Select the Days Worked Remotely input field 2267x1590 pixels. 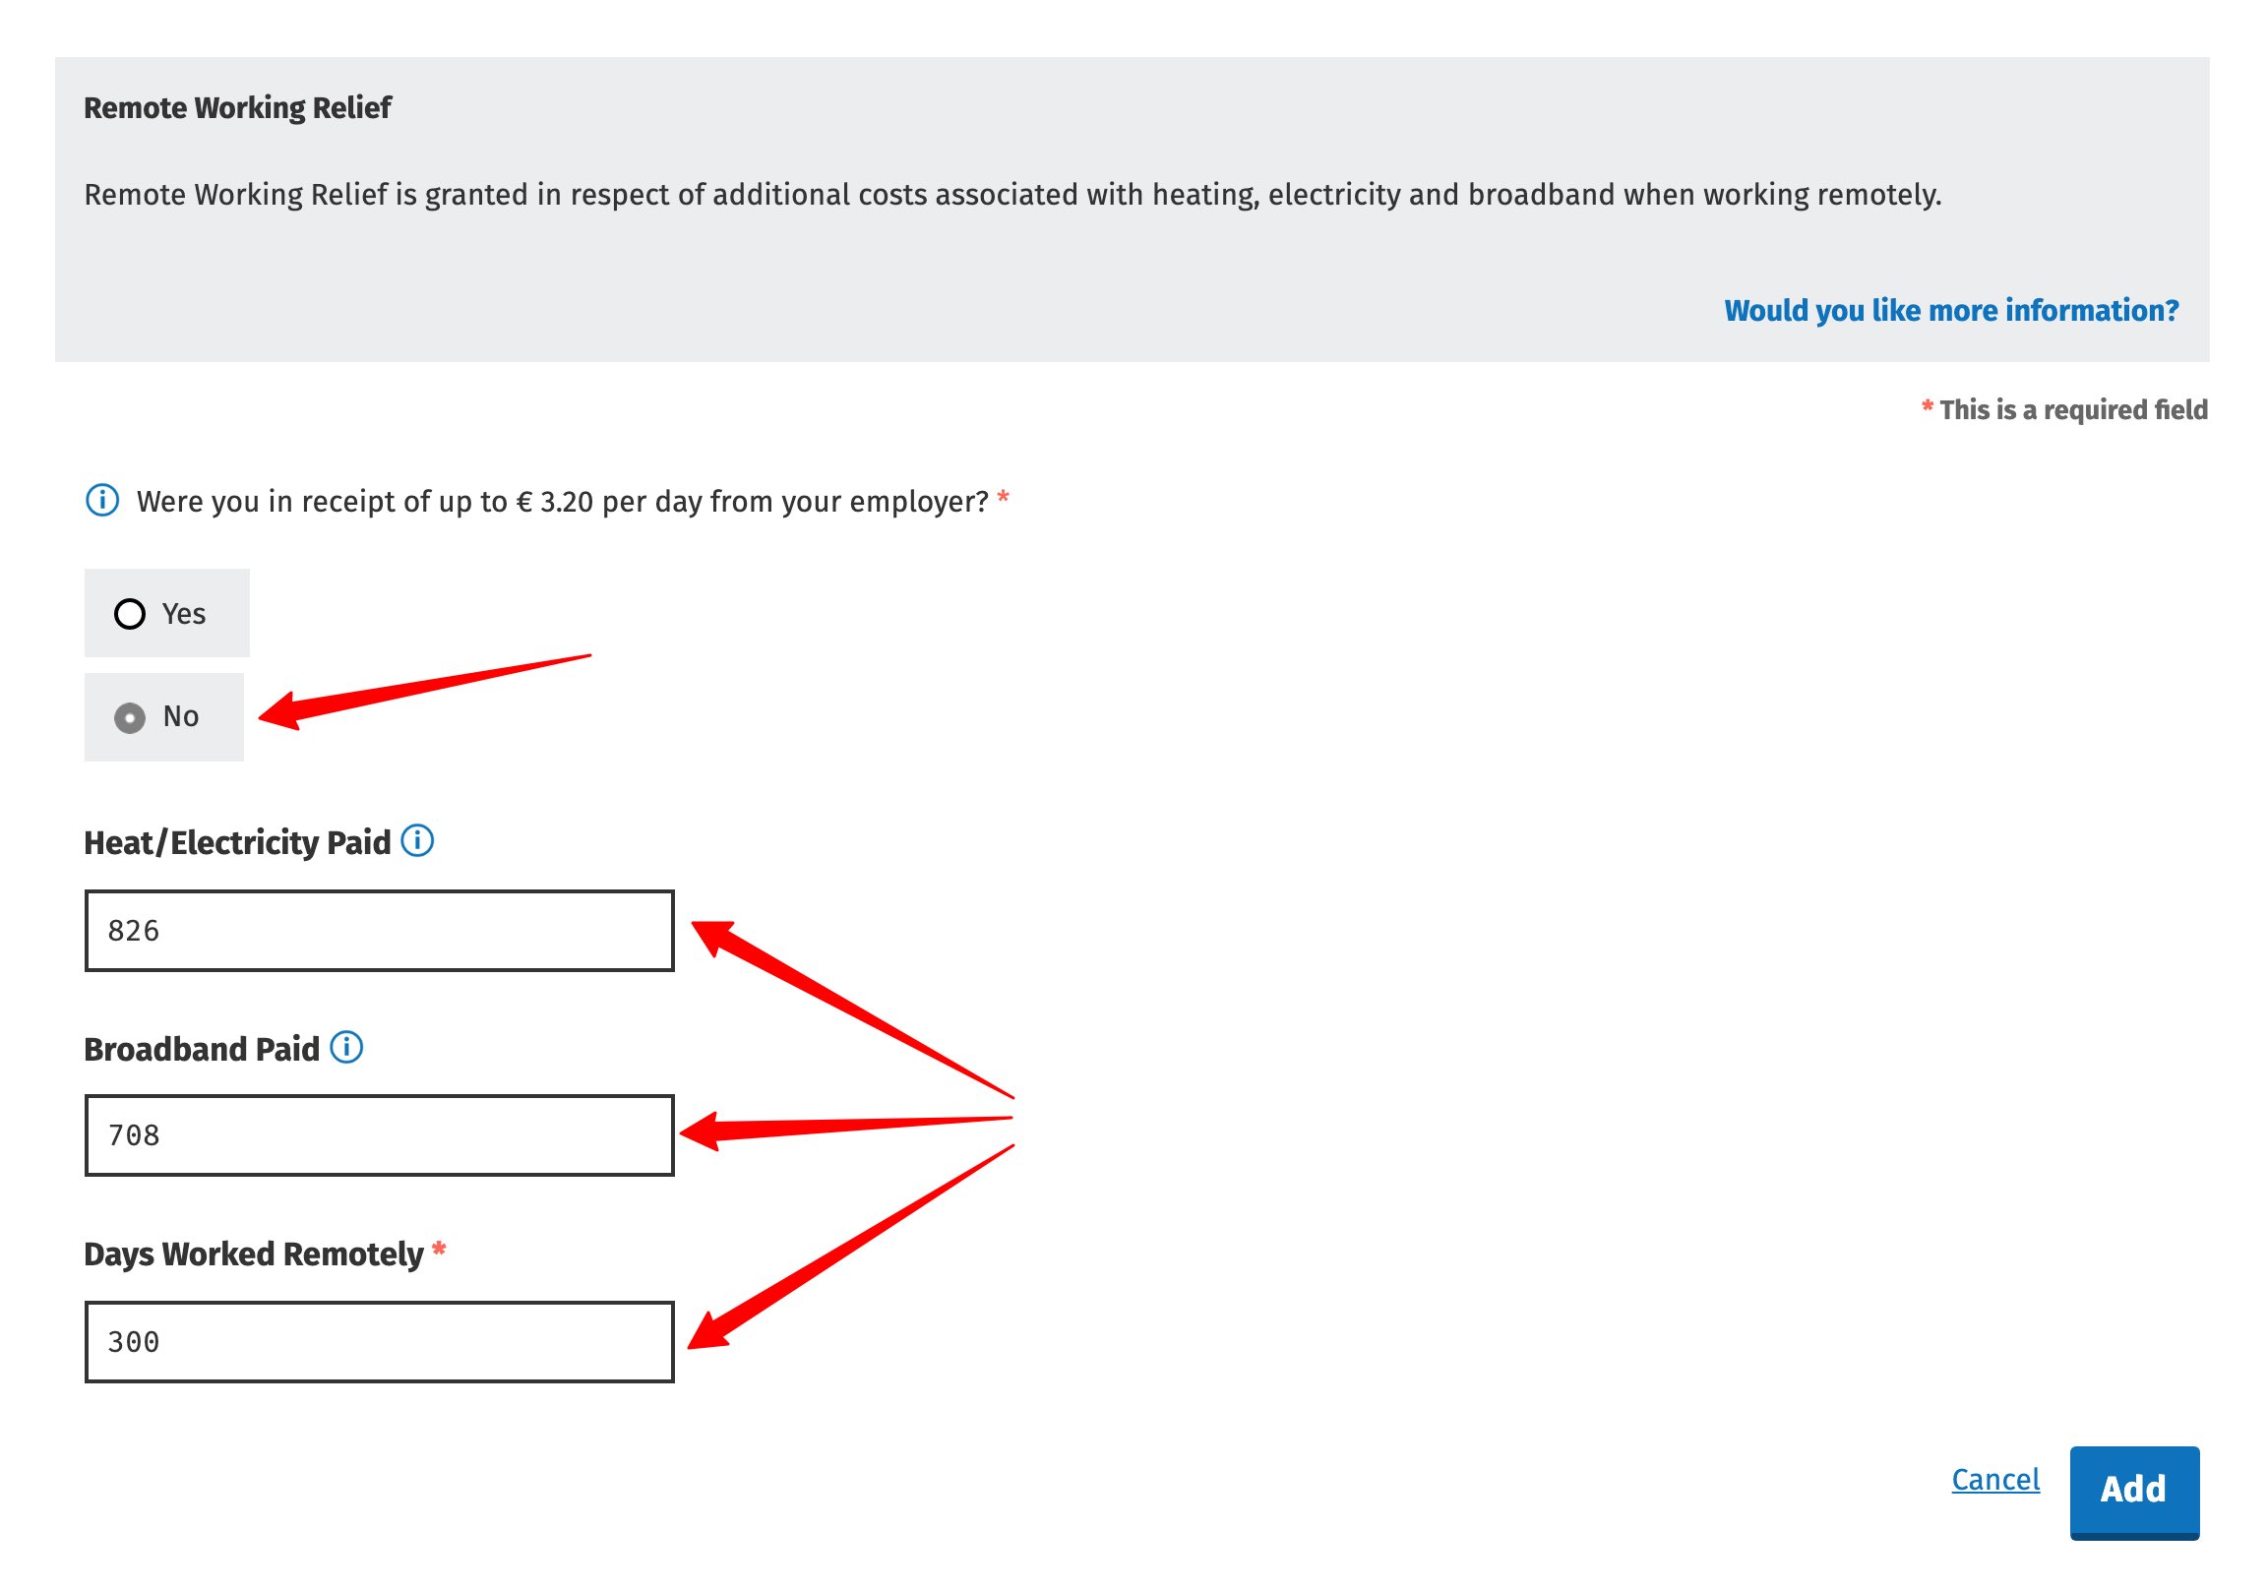(379, 1342)
